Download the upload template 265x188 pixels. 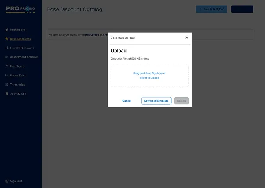tap(156, 101)
